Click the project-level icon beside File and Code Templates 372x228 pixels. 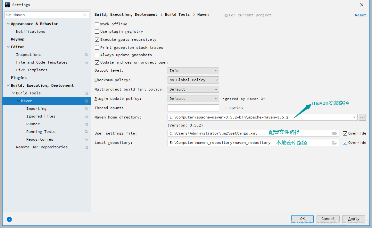tap(87, 62)
